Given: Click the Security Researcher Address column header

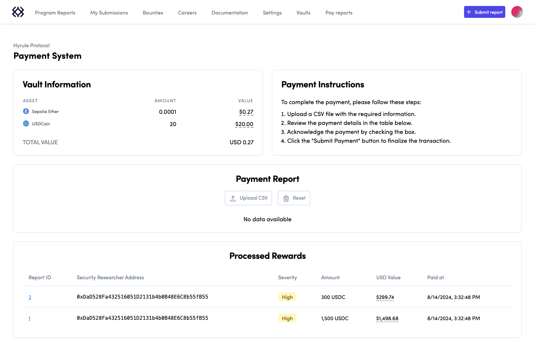Looking at the screenshot, I should click(110, 277).
